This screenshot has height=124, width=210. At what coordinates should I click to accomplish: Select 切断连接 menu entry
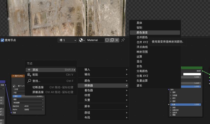tap(51, 87)
